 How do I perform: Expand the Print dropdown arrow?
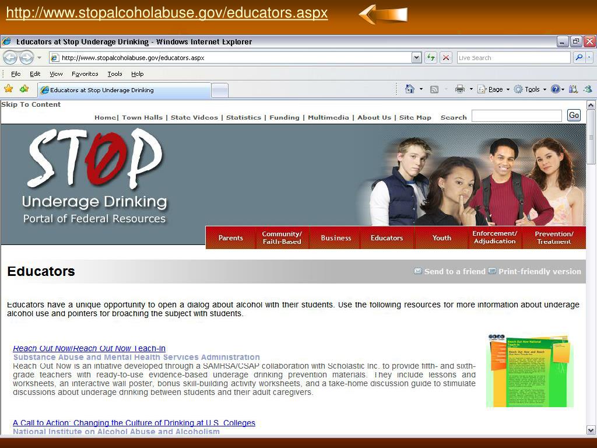click(x=471, y=89)
